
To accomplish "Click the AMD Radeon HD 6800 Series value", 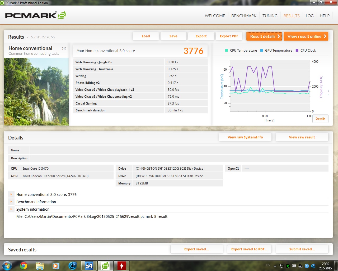I will 56,176.
